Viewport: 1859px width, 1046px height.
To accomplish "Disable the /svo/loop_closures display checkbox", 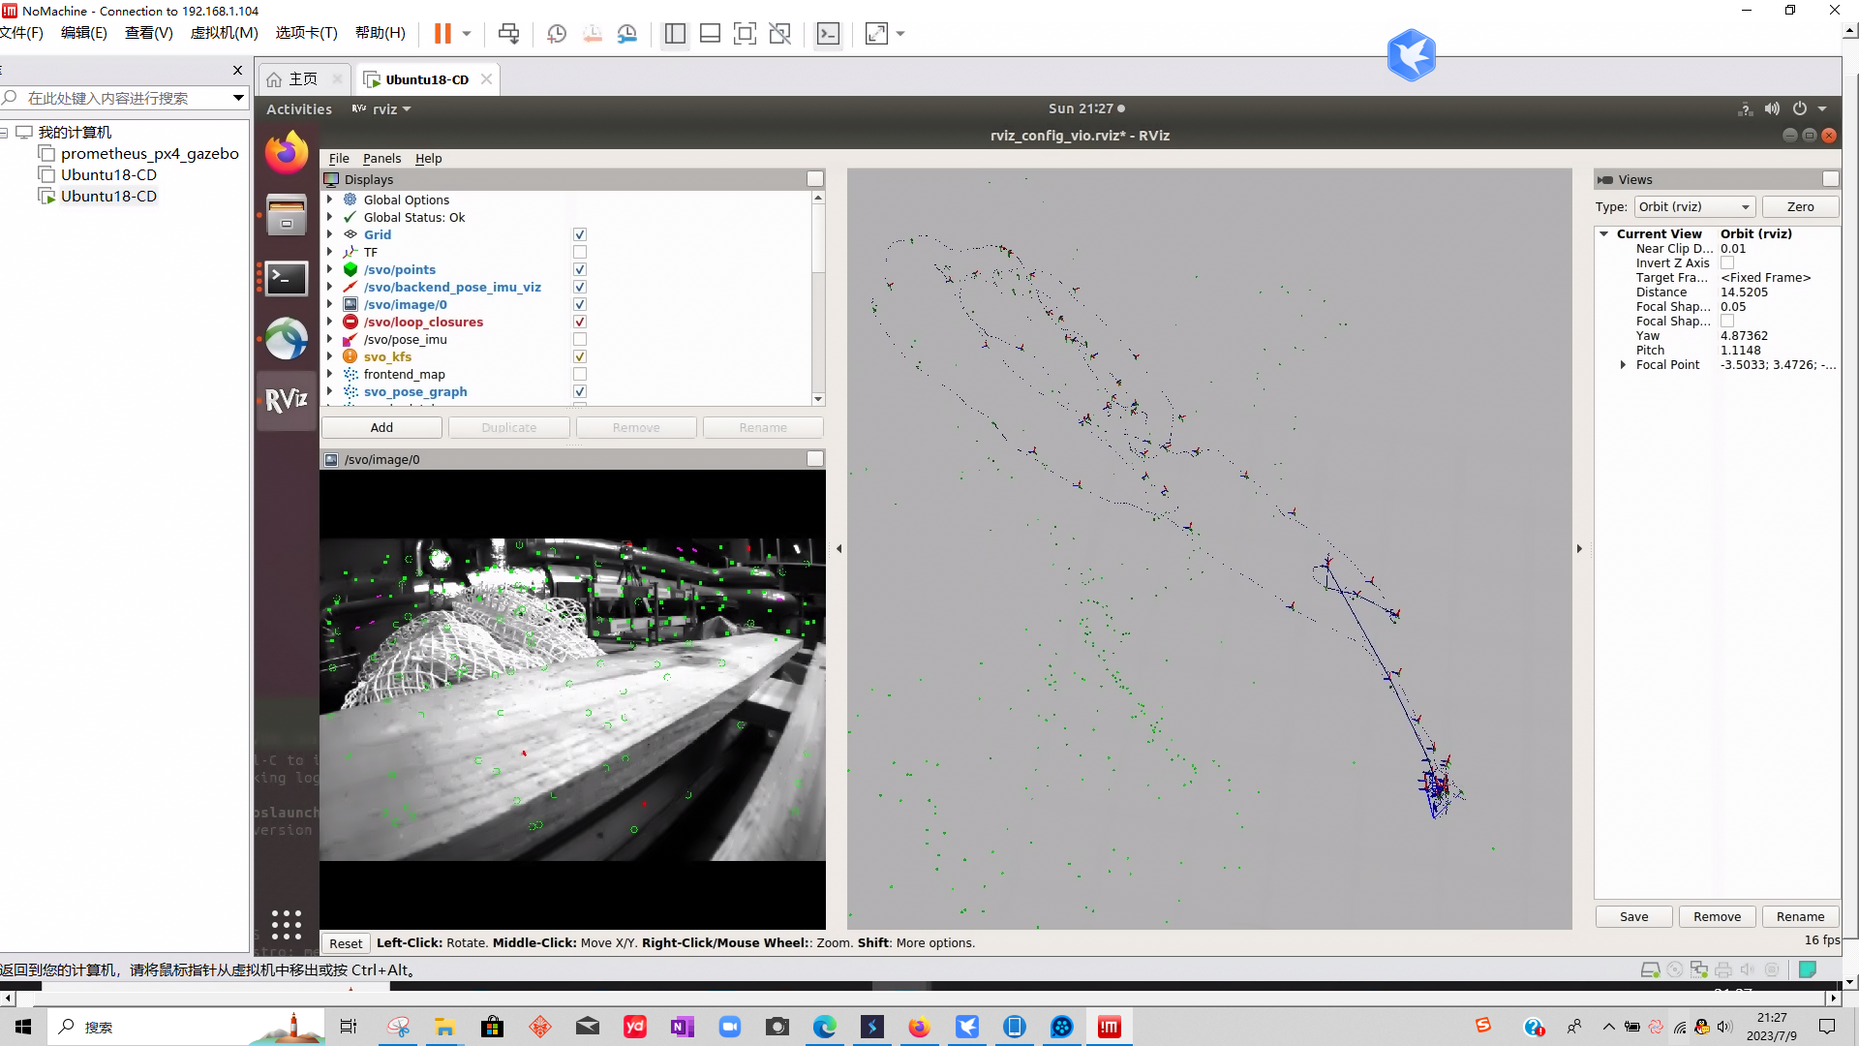I will 580,322.
